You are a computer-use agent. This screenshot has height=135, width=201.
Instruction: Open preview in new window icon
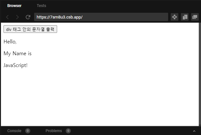[195, 17]
